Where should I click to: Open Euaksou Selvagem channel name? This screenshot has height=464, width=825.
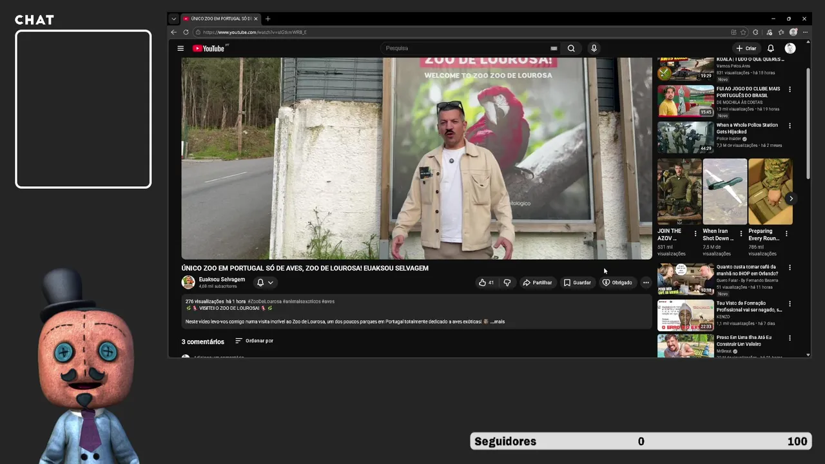(x=222, y=280)
